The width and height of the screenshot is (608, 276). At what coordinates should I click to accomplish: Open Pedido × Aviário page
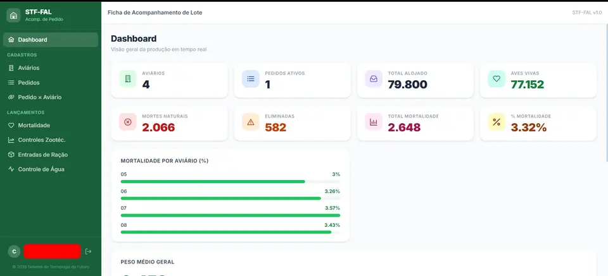coord(51,97)
